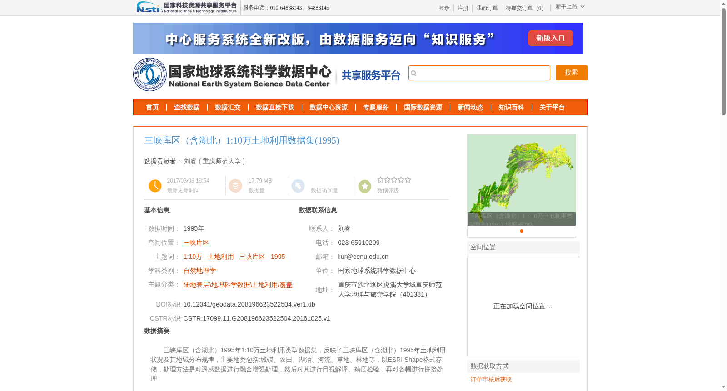Viewport: 727px width, 391px height.
Task: Click the 登录 link
Action: pos(444,8)
